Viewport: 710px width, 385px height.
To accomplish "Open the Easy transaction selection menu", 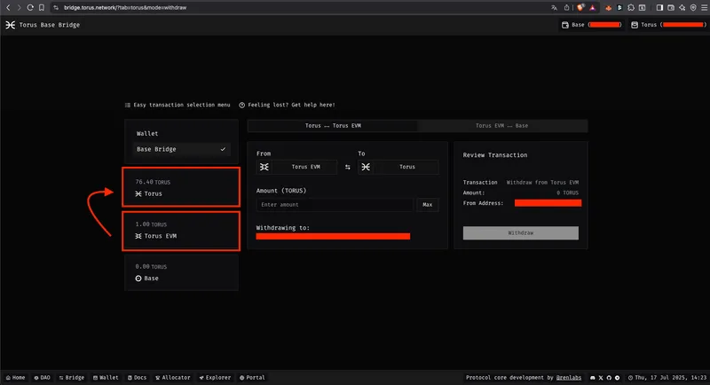I will pos(177,105).
